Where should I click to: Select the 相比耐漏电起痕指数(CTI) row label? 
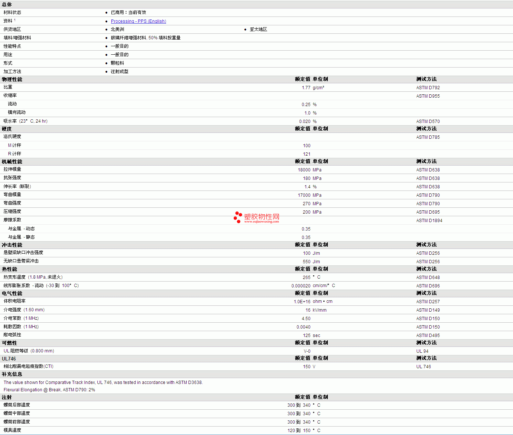pos(28,366)
